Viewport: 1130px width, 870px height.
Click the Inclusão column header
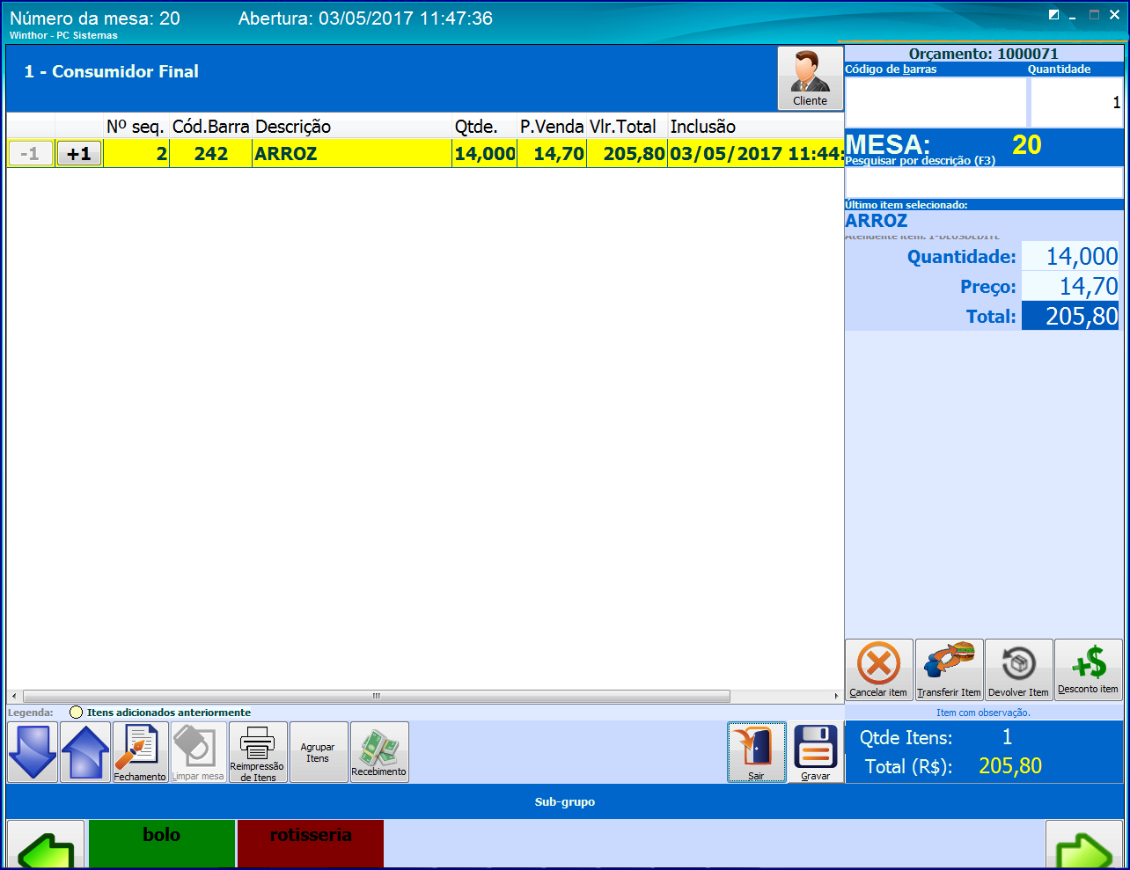(755, 126)
